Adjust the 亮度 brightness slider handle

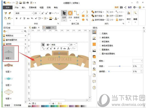pos(120,66)
